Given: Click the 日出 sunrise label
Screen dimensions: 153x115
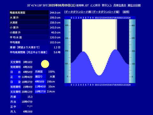Looking at the screenshot, I should [15, 72].
